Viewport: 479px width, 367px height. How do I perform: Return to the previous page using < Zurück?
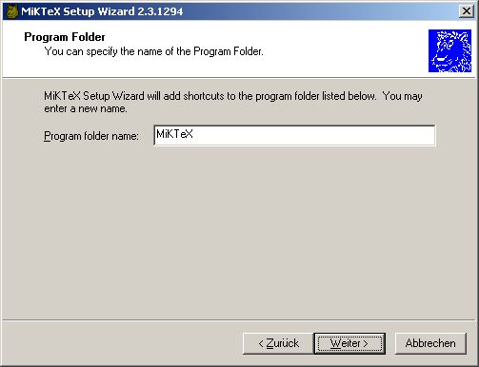(278, 343)
